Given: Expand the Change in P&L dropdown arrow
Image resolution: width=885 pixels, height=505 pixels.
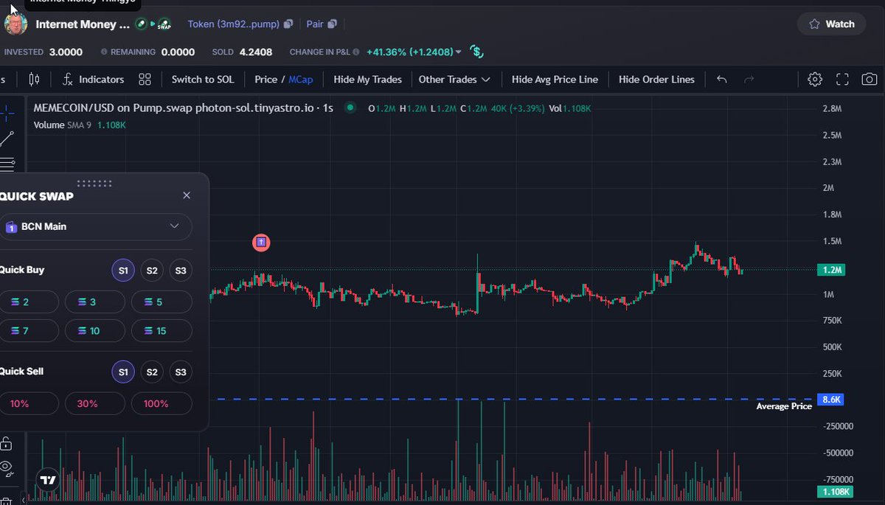Looking at the screenshot, I should tap(459, 52).
